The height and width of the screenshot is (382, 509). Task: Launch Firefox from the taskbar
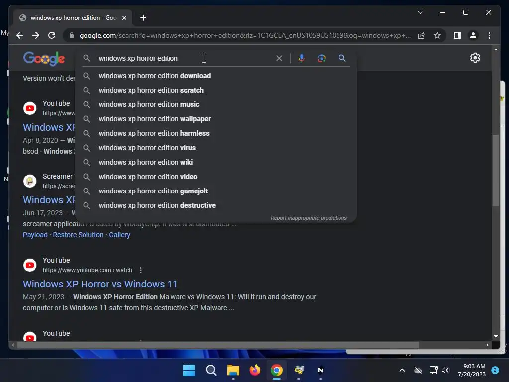(x=255, y=370)
